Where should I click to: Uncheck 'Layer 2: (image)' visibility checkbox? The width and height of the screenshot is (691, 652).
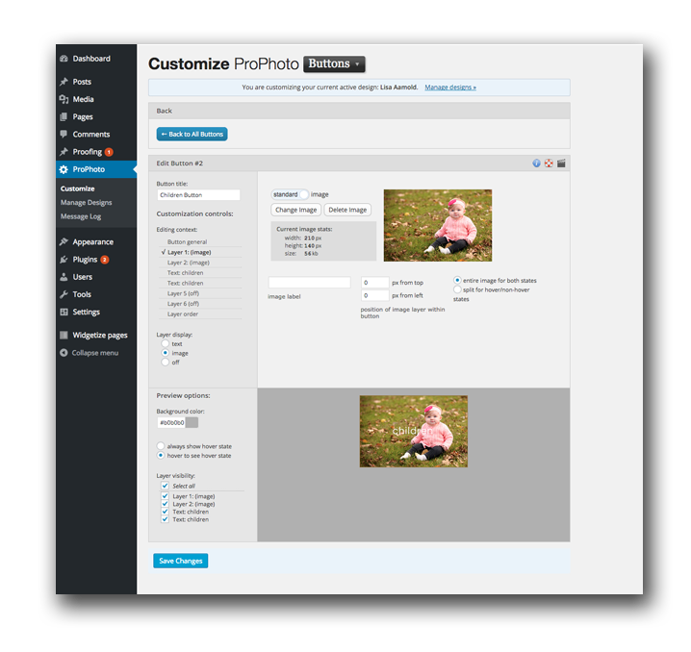(x=165, y=504)
